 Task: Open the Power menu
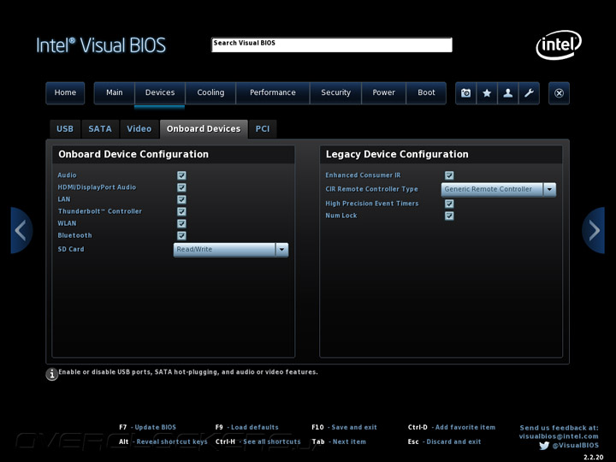tap(383, 92)
